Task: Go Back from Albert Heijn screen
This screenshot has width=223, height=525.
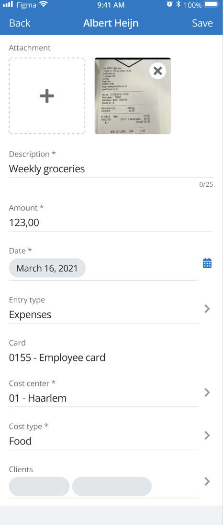Action: coord(20,23)
